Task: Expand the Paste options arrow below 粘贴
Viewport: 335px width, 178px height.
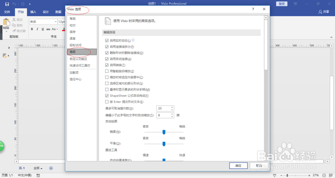Action: pyautogui.click(x=6, y=31)
